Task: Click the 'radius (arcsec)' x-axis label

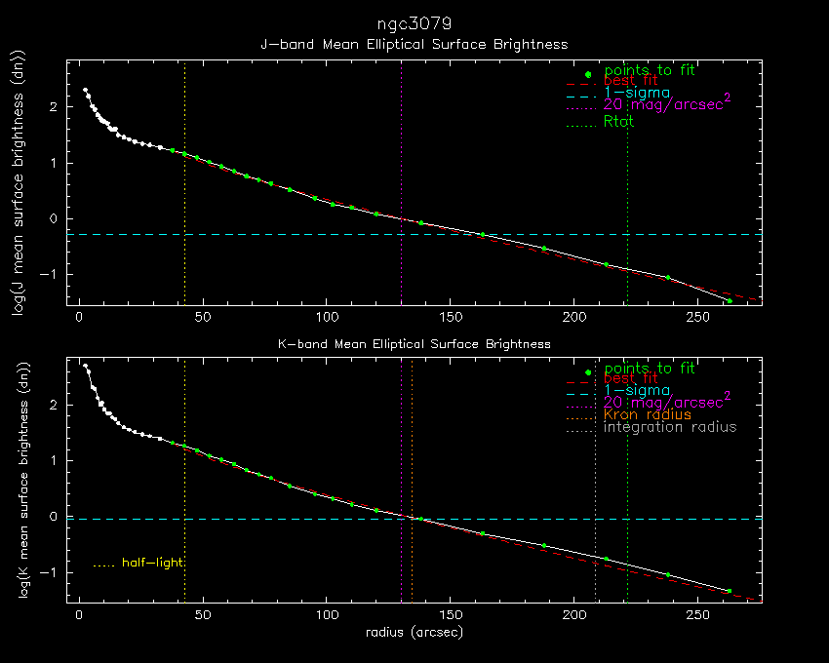Action: pos(414,632)
